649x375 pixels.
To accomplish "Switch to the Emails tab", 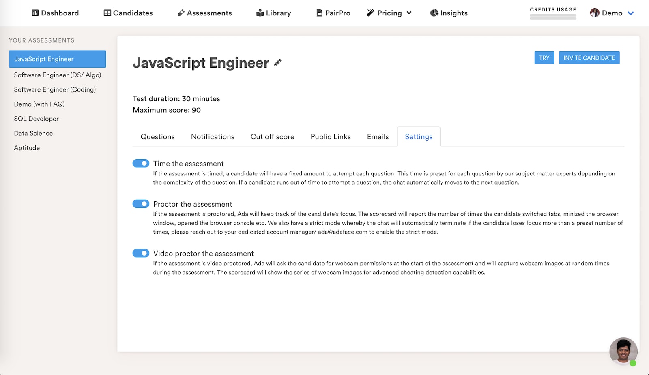I will (378, 137).
